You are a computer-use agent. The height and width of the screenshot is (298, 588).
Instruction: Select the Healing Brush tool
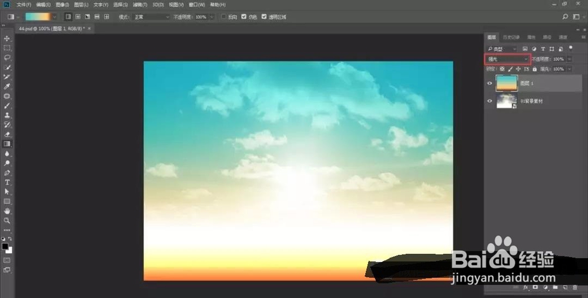point(7,96)
